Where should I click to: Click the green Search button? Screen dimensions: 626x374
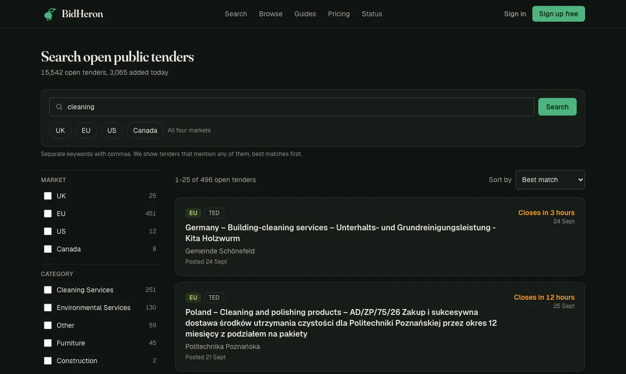pyautogui.click(x=557, y=107)
